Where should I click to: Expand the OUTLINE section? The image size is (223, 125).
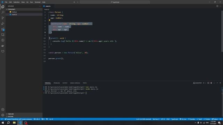pos(24,117)
